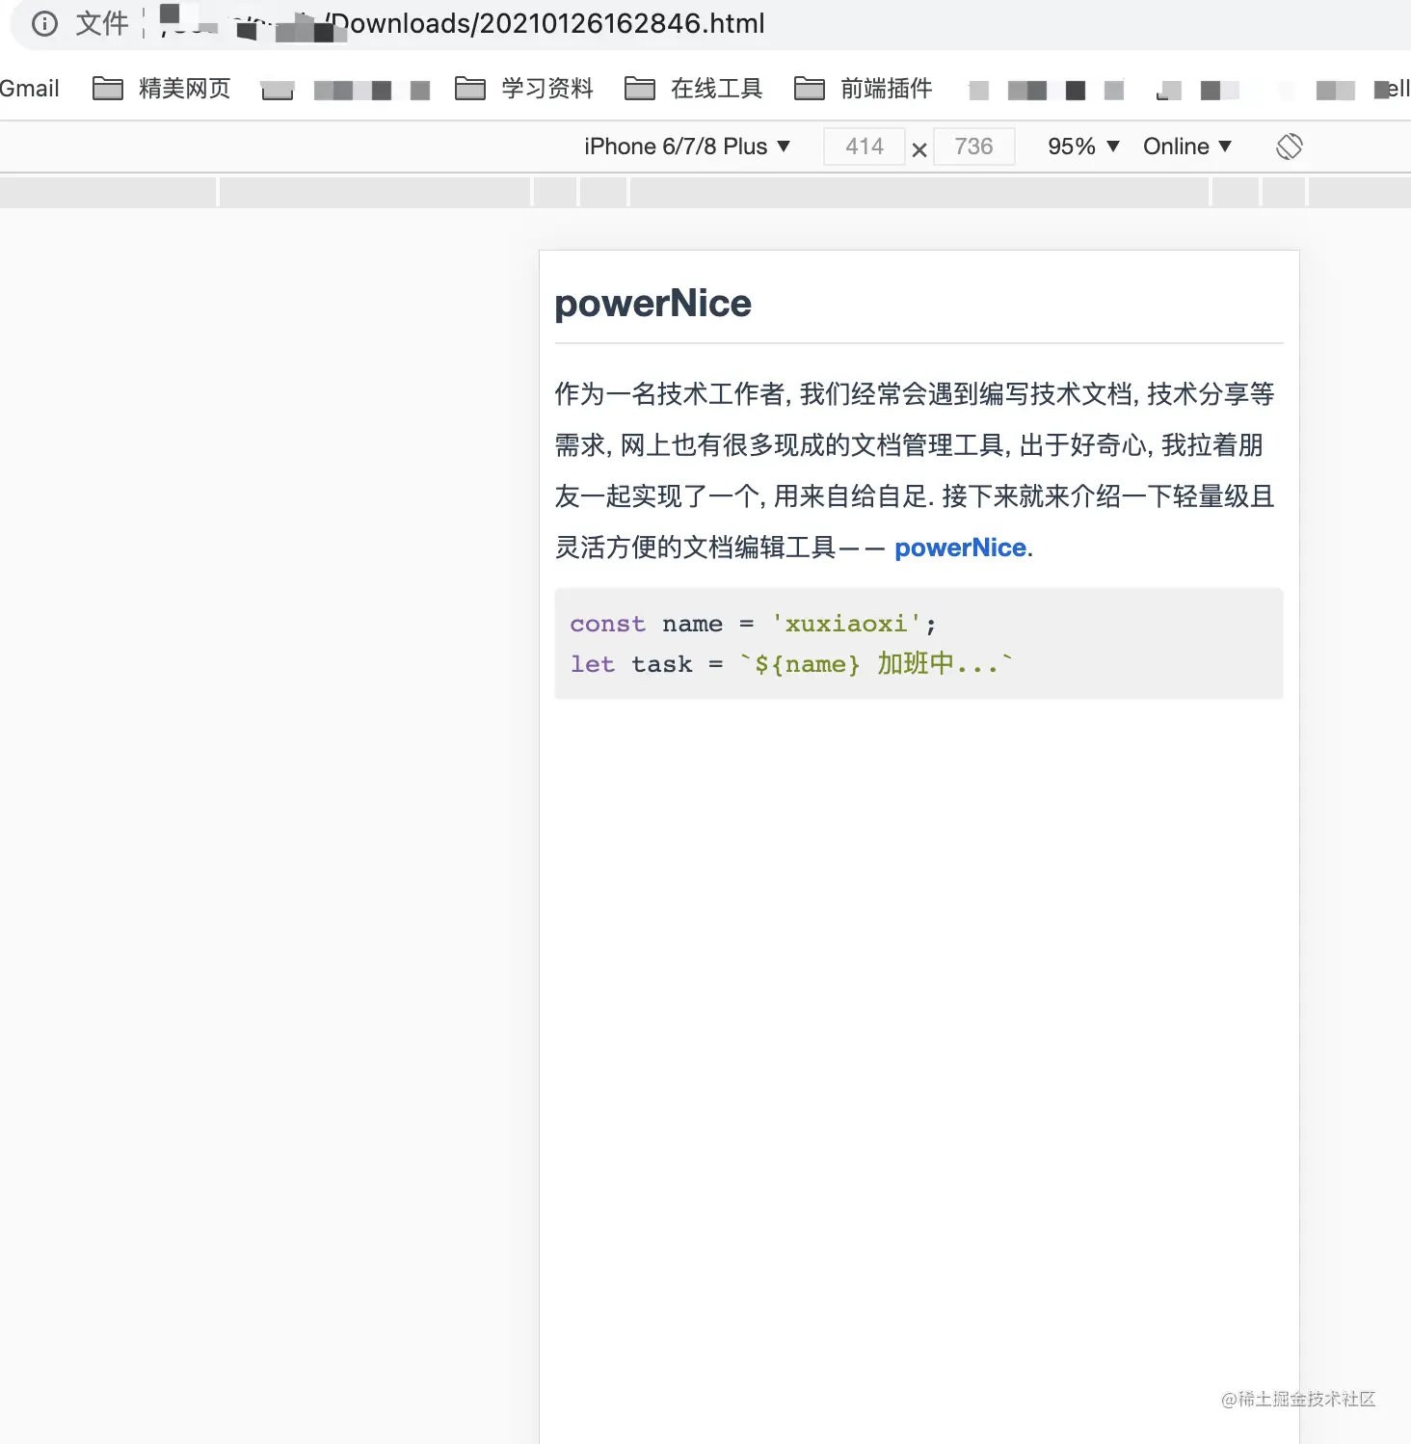1411x1444 pixels.
Task: Open the 在线工具 bookmark folder
Action: click(694, 89)
